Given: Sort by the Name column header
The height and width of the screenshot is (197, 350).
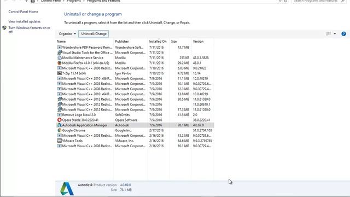Looking at the screenshot, I should (61, 42).
